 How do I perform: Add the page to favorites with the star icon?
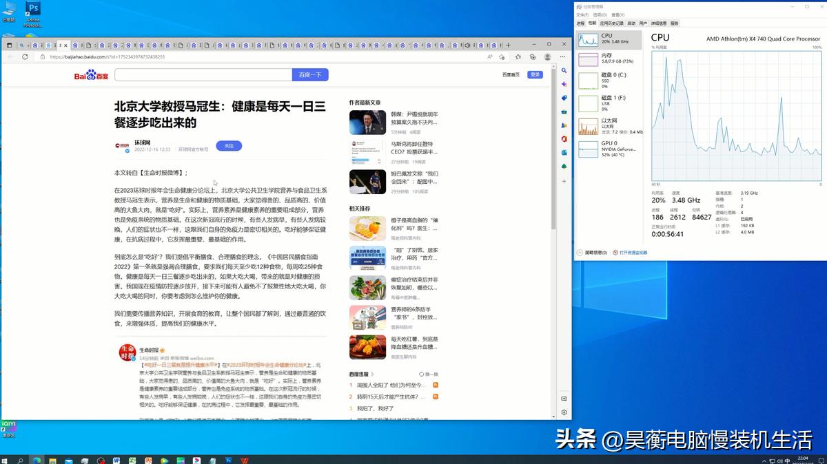click(x=501, y=59)
